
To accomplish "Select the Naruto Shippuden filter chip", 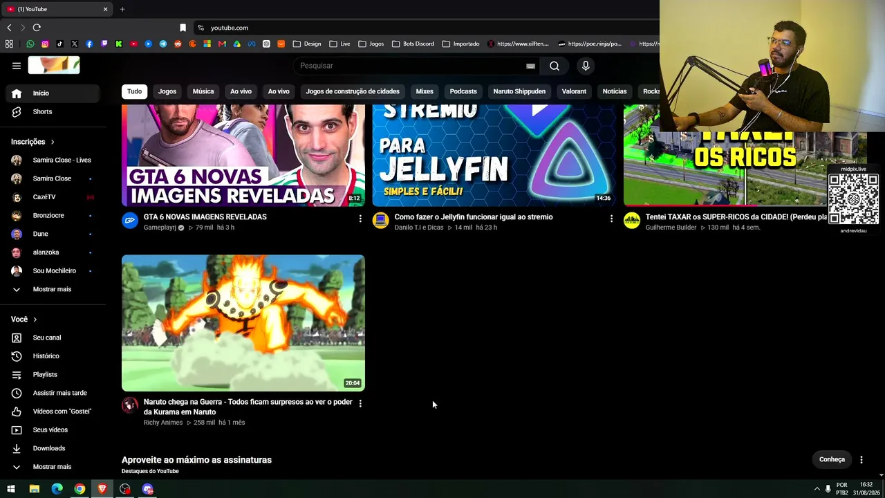I will point(519,91).
